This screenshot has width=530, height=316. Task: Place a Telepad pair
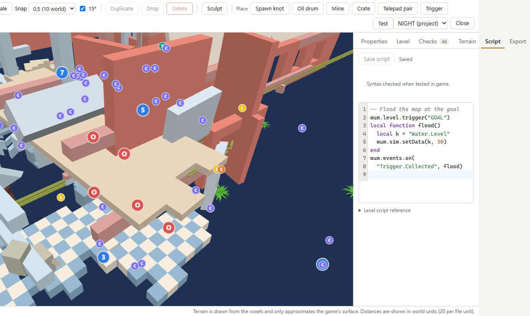pyautogui.click(x=398, y=8)
